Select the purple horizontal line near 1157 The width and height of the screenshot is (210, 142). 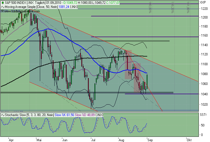[x=145, y=37]
